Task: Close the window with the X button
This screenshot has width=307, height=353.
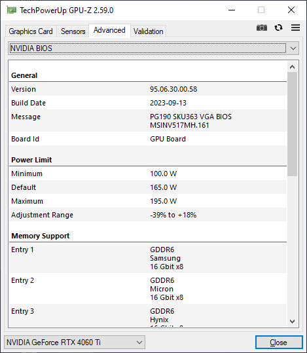Action: [291, 10]
